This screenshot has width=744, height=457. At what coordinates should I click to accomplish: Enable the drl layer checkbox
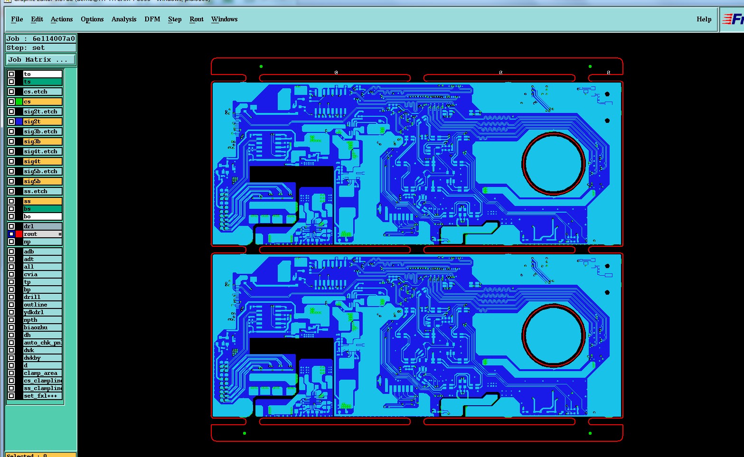point(11,226)
